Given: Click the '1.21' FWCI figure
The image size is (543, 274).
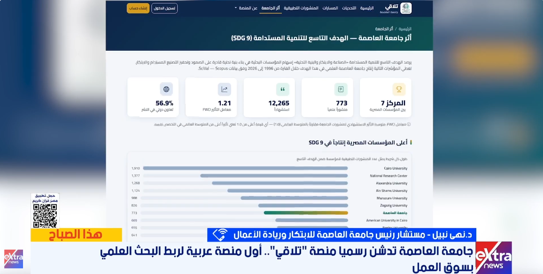Looking at the screenshot, I should click(225, 103).
